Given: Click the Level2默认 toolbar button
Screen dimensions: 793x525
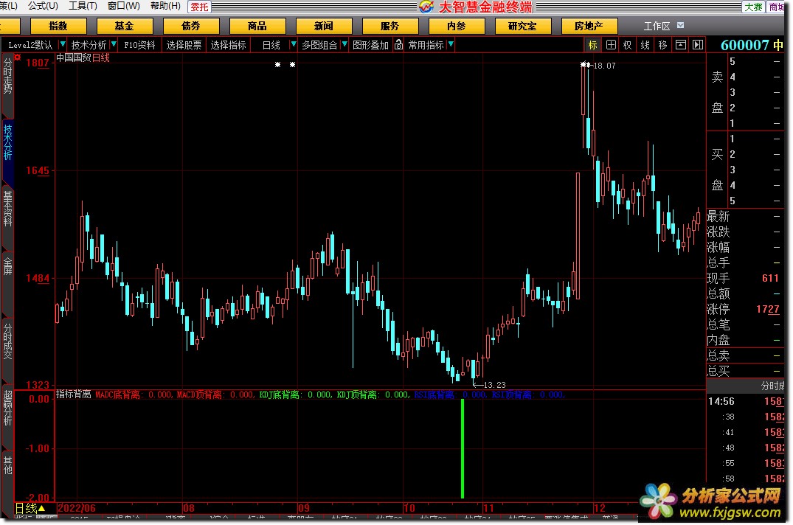Looking at the screenshot, I should tap(30, 45).
